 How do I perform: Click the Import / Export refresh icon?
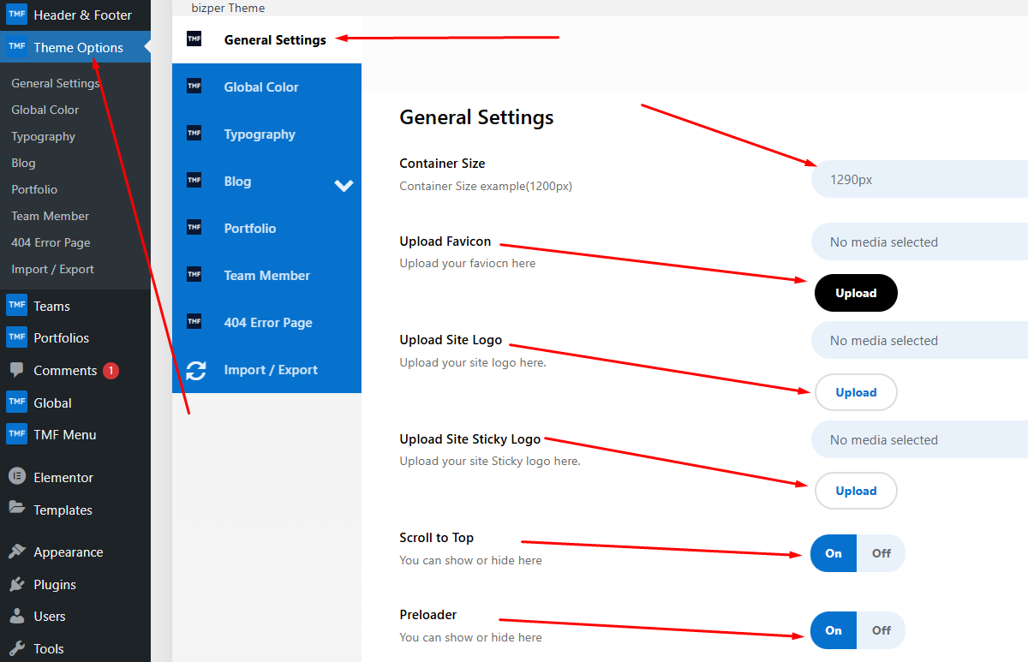coord(196,370)
